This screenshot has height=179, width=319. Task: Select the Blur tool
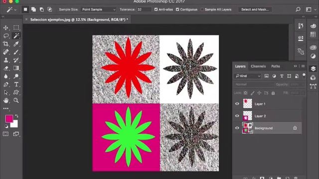click(5, 76)
